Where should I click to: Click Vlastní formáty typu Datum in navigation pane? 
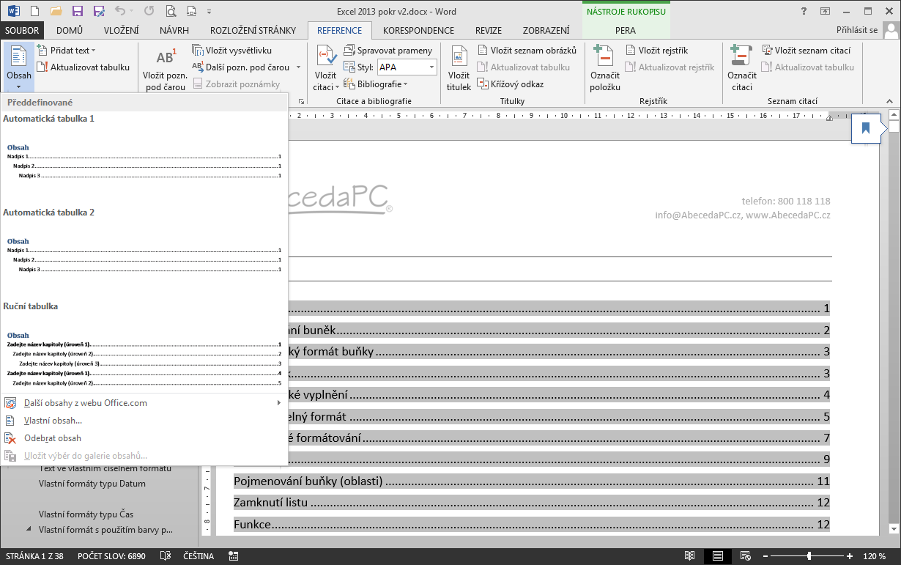pos(92,484)
